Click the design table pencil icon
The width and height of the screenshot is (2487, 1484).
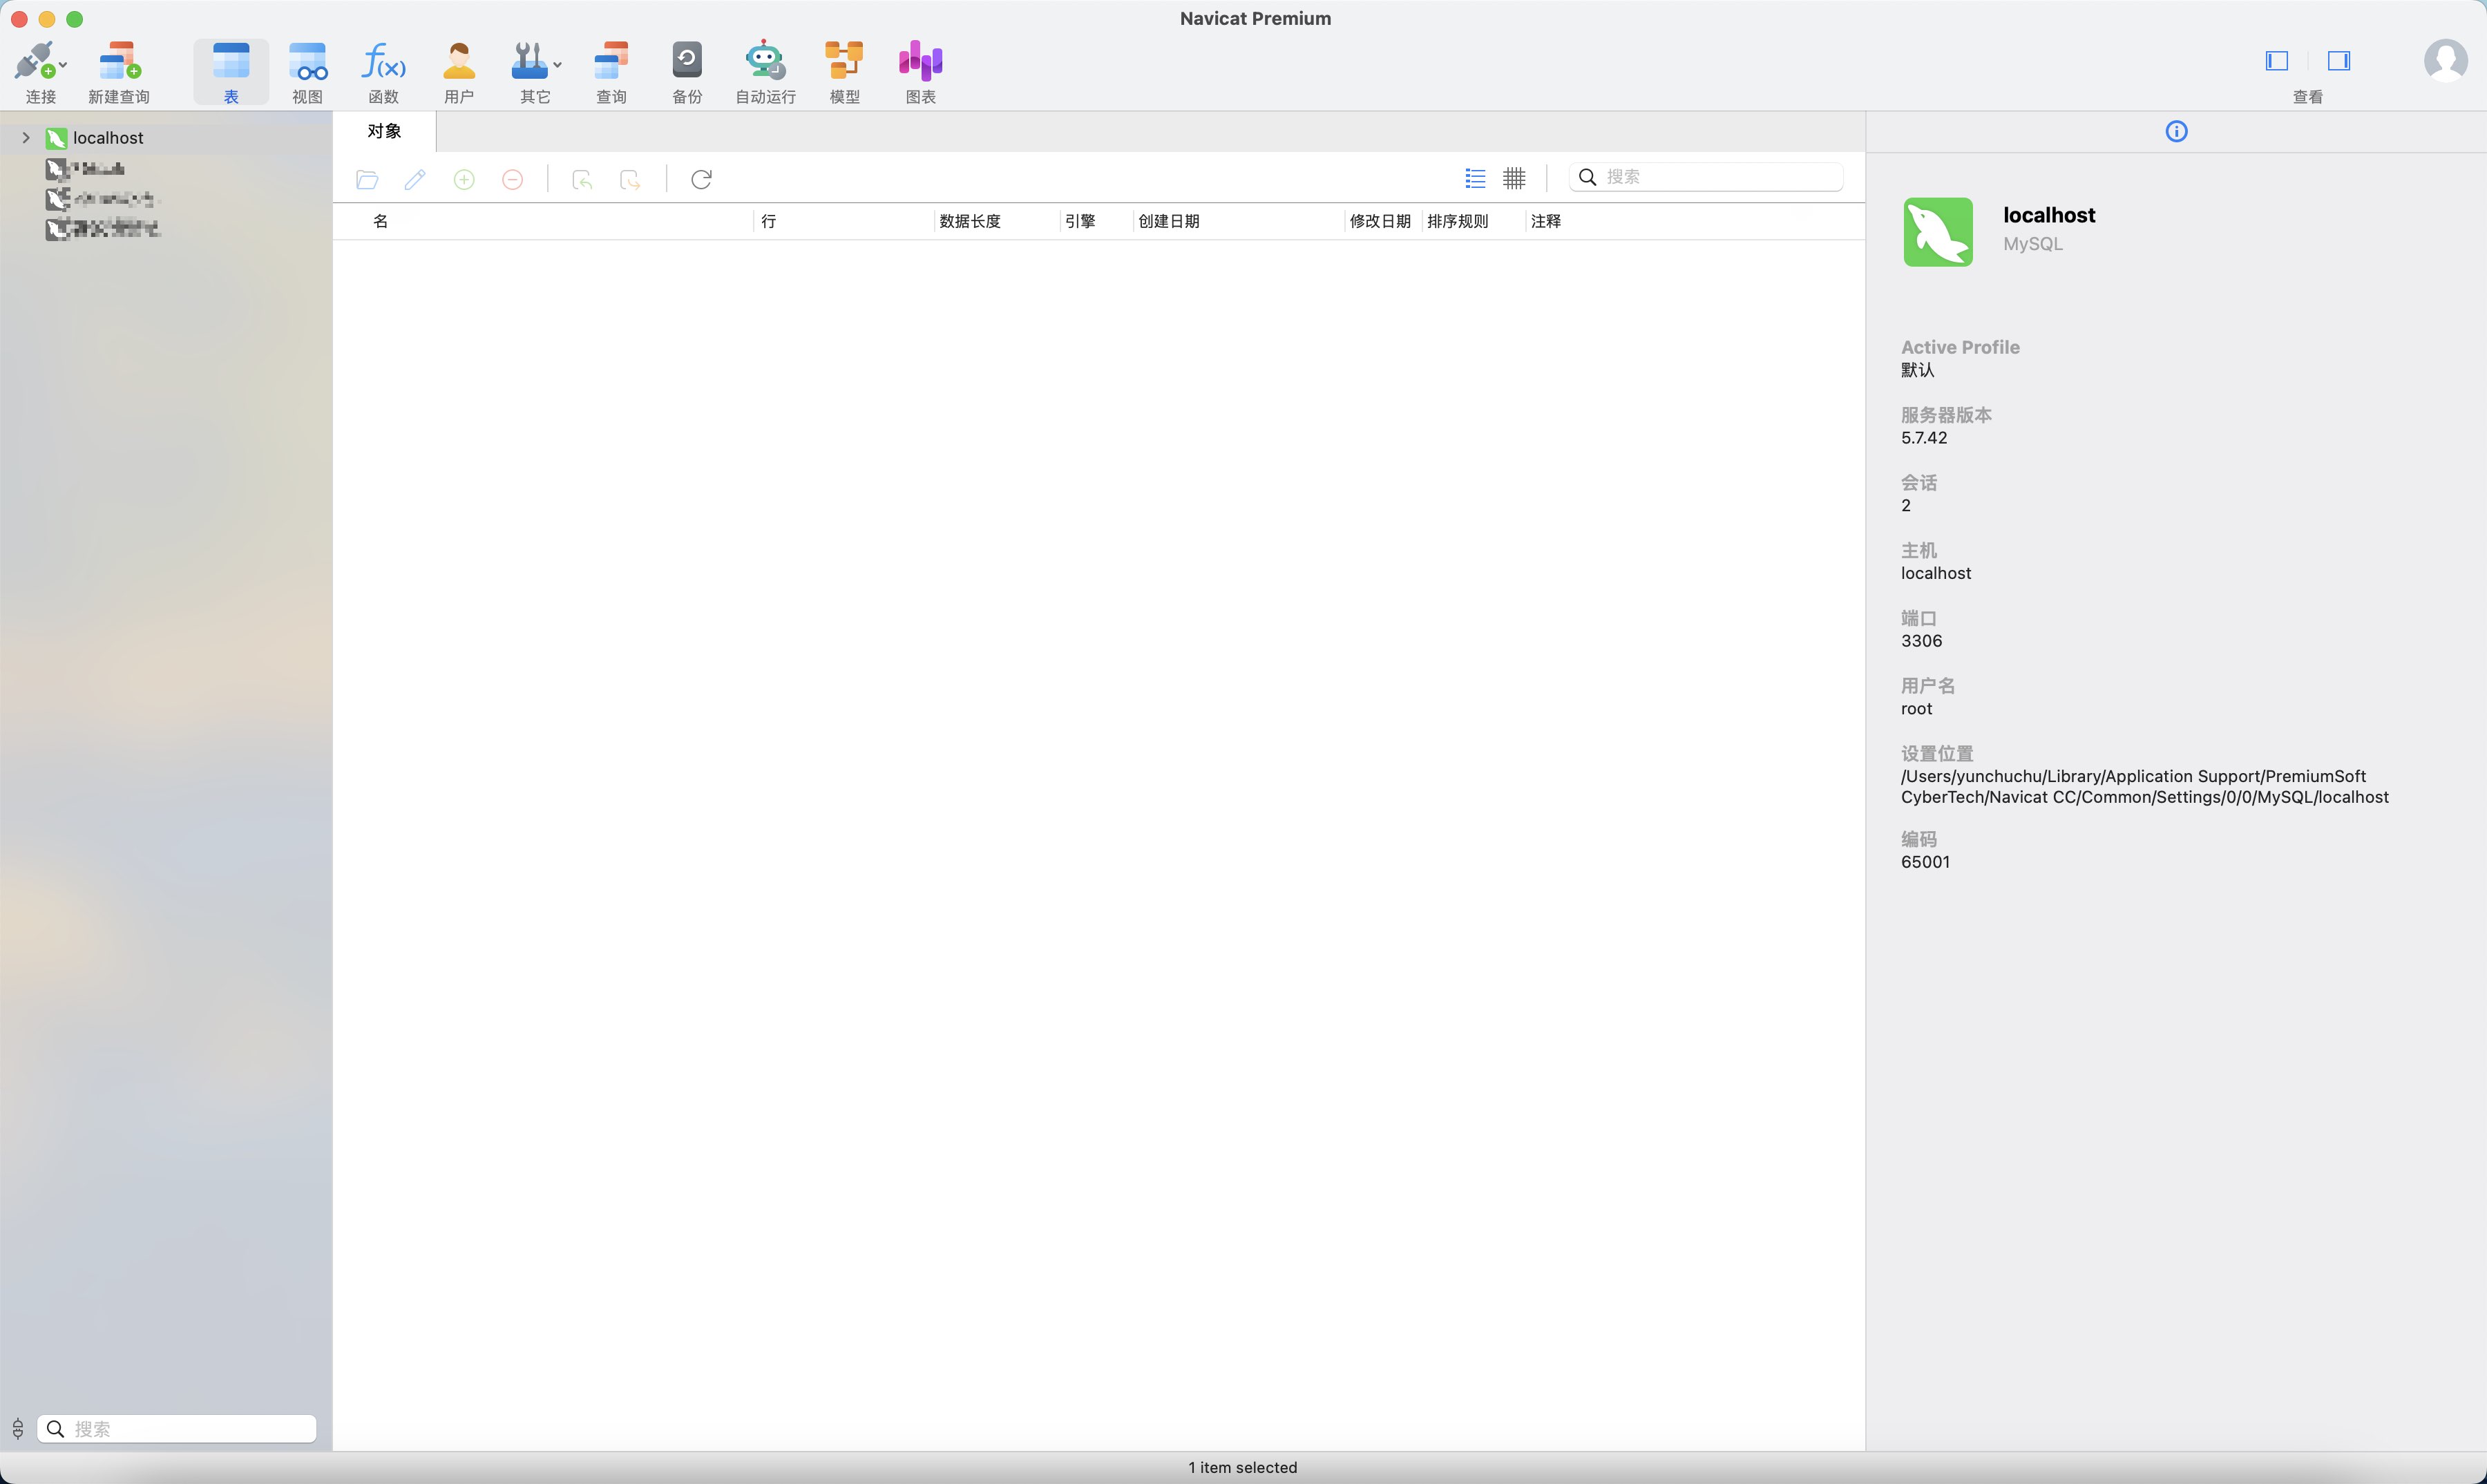coord(415,180)
